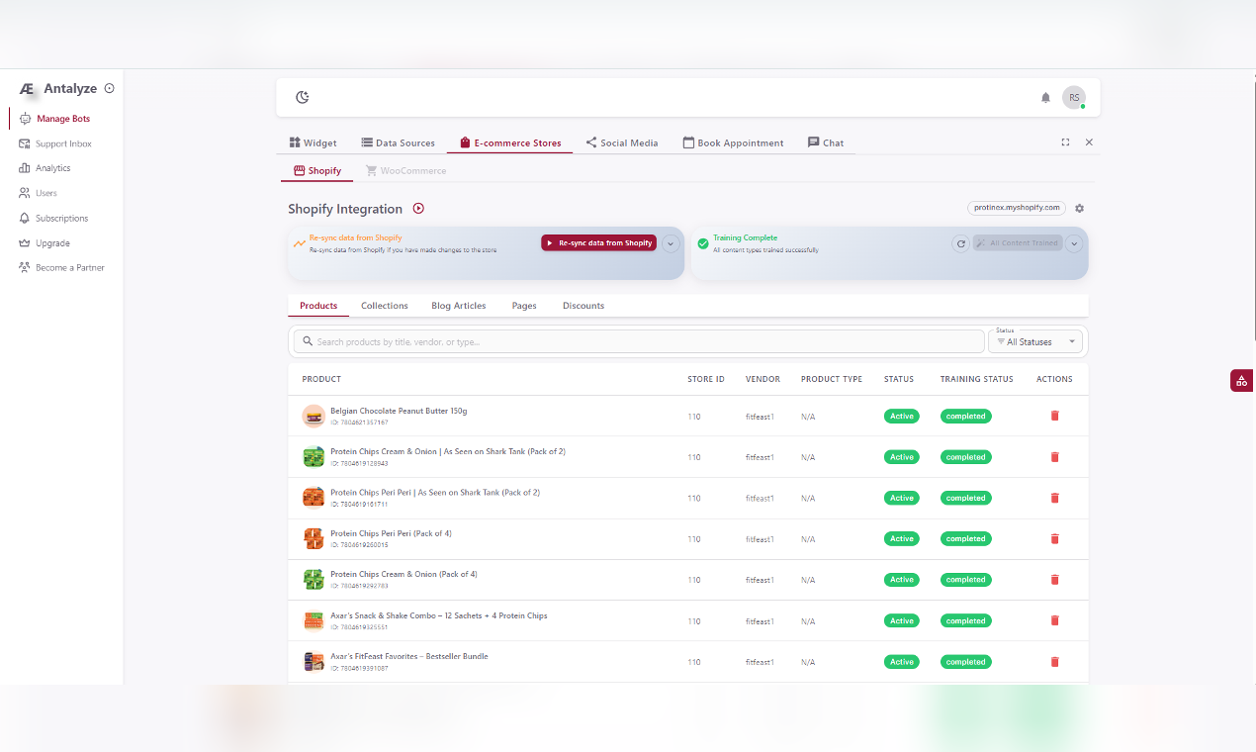1256x752 pixels.
Task: Click the STORE ID column header
Action: [x=706, y=379]
